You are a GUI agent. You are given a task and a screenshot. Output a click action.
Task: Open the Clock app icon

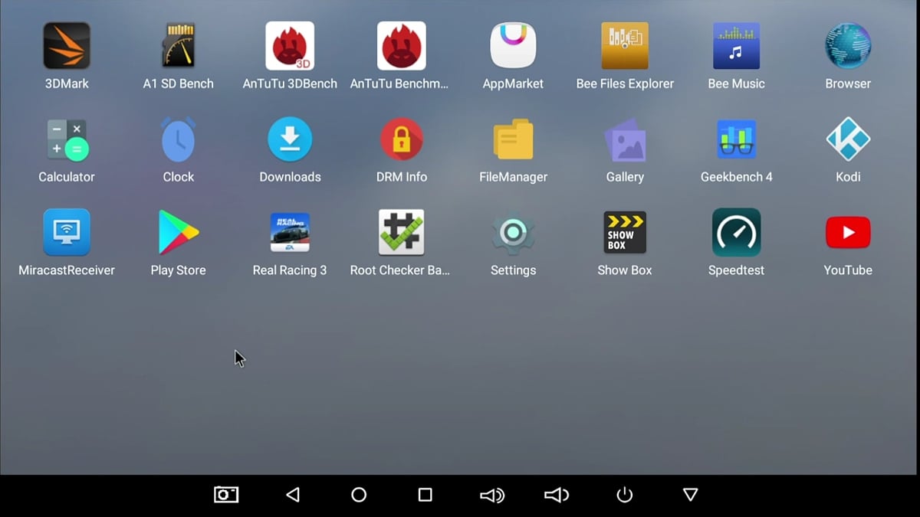click(179, 139)
